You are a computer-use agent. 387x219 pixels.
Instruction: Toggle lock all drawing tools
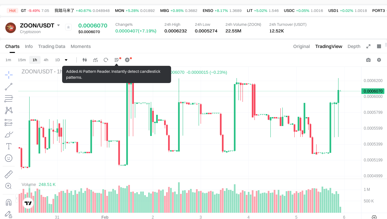(x=9, y=214)
